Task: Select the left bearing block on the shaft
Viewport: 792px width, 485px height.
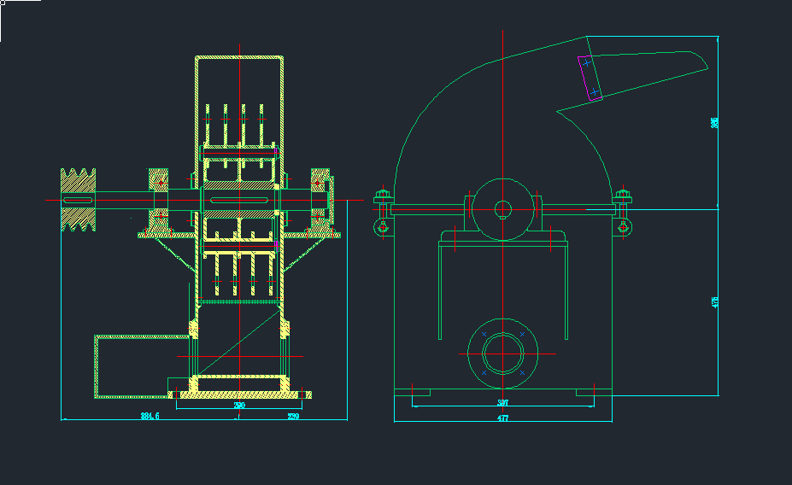Action: point(159,201)
